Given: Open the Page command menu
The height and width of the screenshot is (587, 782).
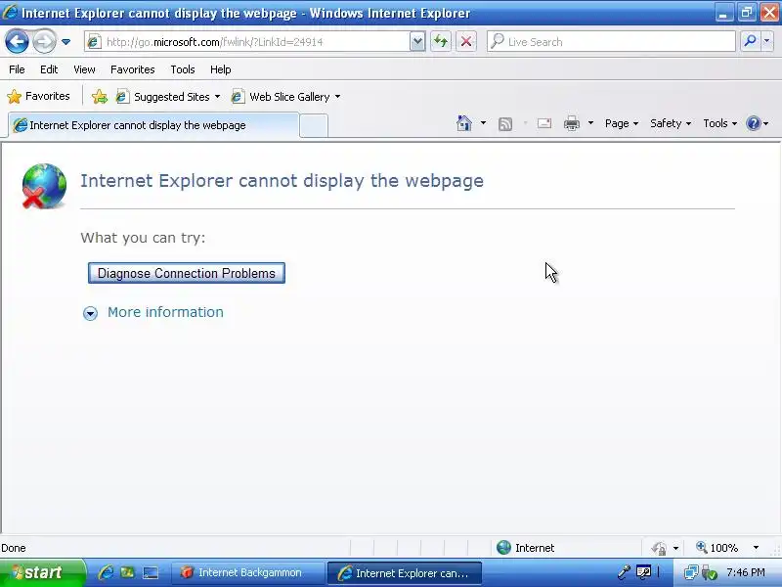Looking at the screenshot, I should point(622,123).
